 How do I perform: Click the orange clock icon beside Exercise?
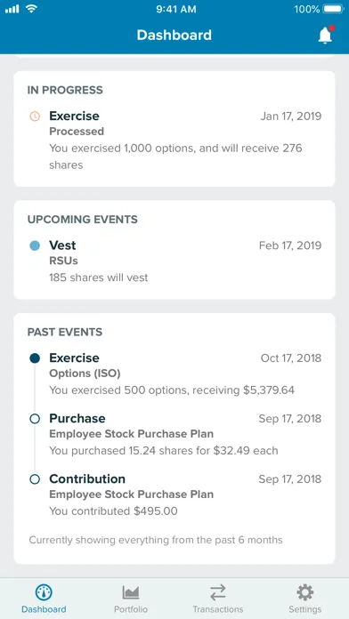[35, 116]
